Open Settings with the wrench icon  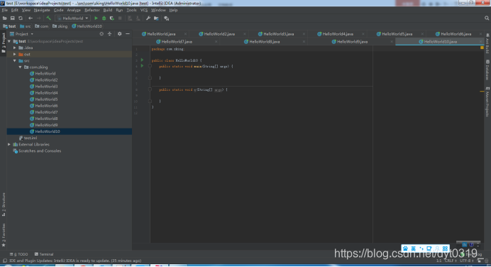point(148,18)
